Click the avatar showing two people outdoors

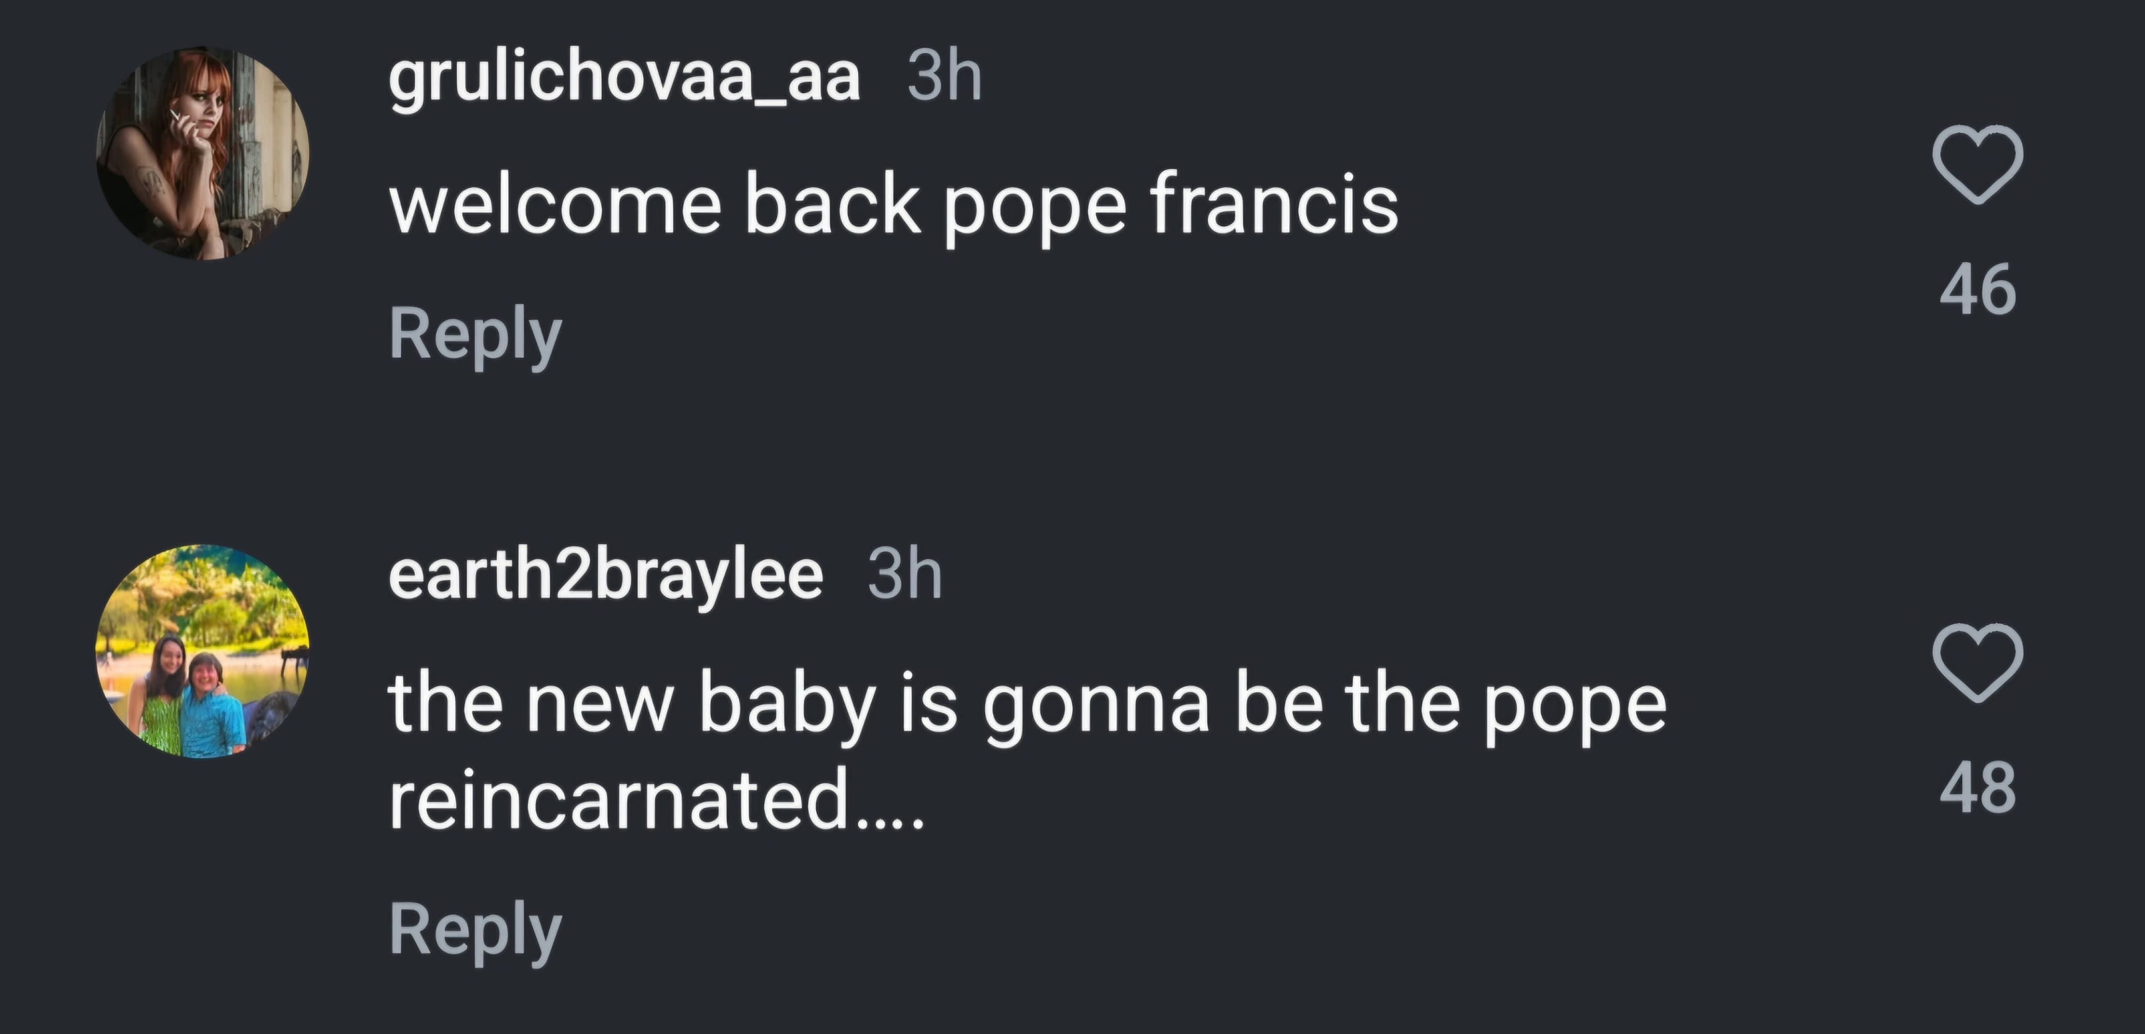click(202, 651)
